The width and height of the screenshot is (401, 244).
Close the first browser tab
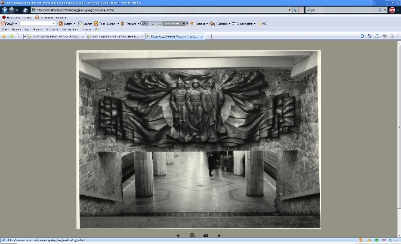pyautogui.click(x=82, y=36)
